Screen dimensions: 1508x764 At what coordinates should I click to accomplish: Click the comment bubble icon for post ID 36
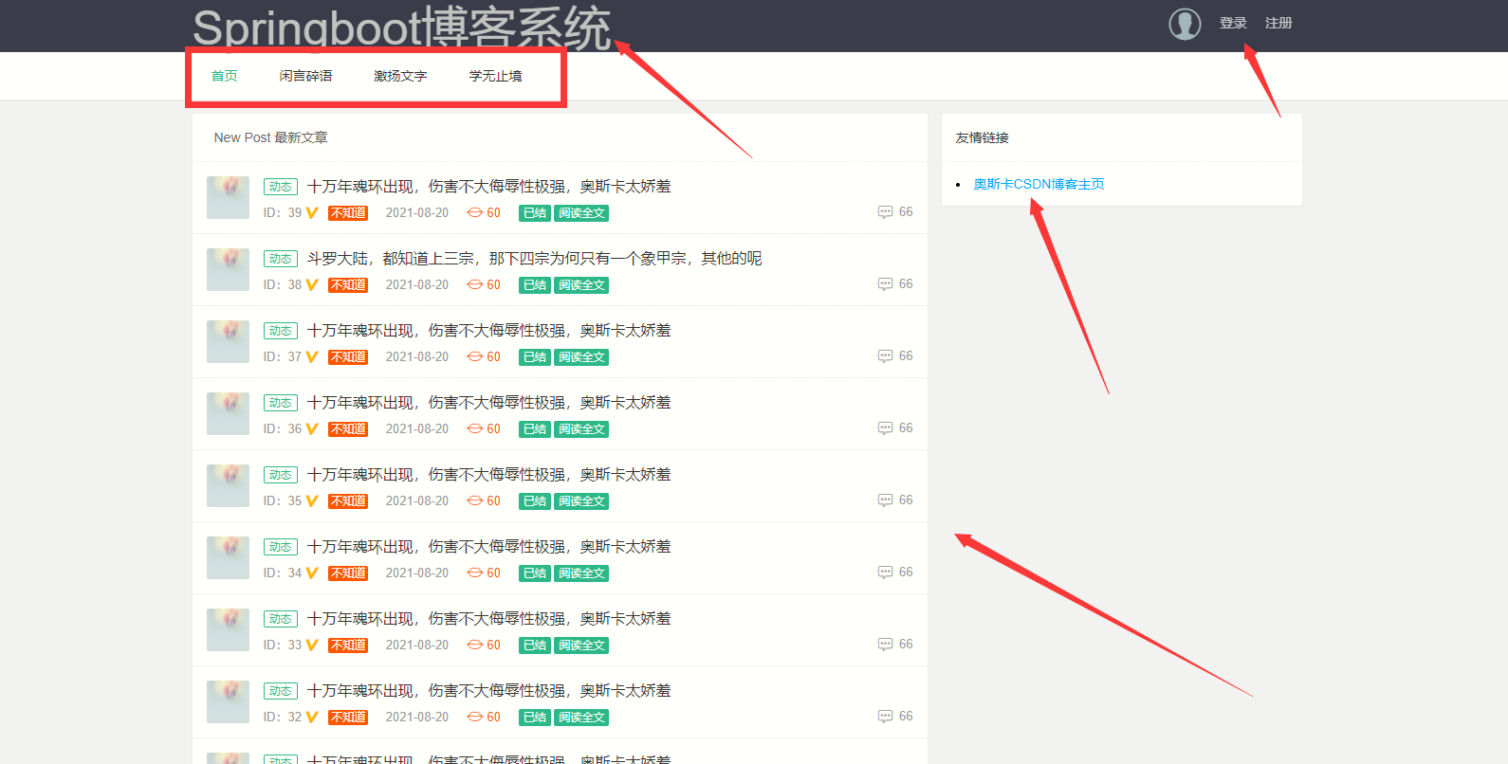[x=885, y=428]
